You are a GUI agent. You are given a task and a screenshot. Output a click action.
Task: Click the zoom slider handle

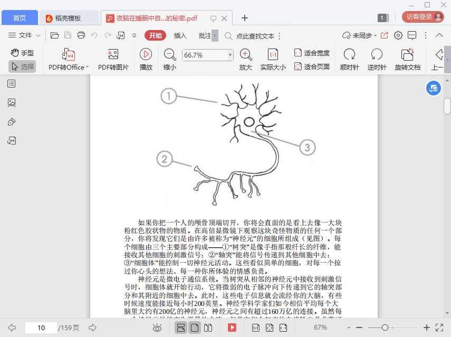pos(385,328)
